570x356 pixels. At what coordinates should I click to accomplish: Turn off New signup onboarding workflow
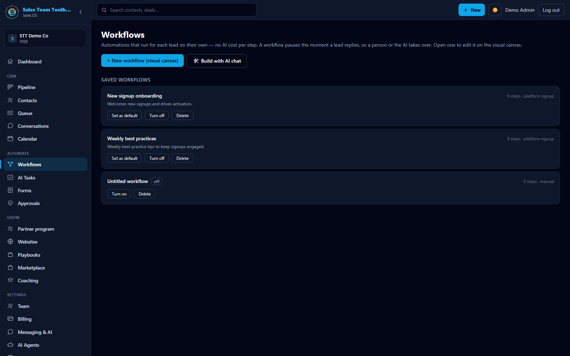click(x=157, y=115)
